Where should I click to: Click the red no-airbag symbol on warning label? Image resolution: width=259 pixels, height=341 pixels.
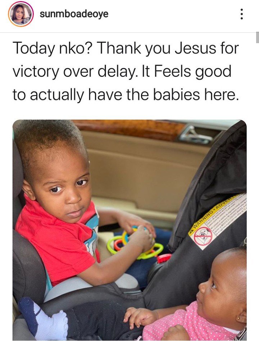pyautogui.click(x=203, y=236)
